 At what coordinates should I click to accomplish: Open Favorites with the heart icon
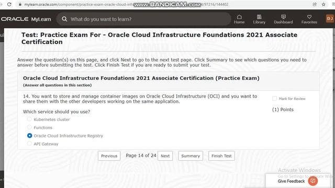tap(309, 19)
